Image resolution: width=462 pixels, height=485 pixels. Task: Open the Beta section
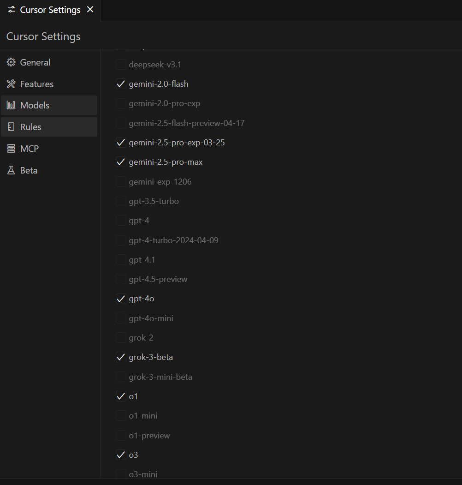pyautogui.click(x=49, y=170)
